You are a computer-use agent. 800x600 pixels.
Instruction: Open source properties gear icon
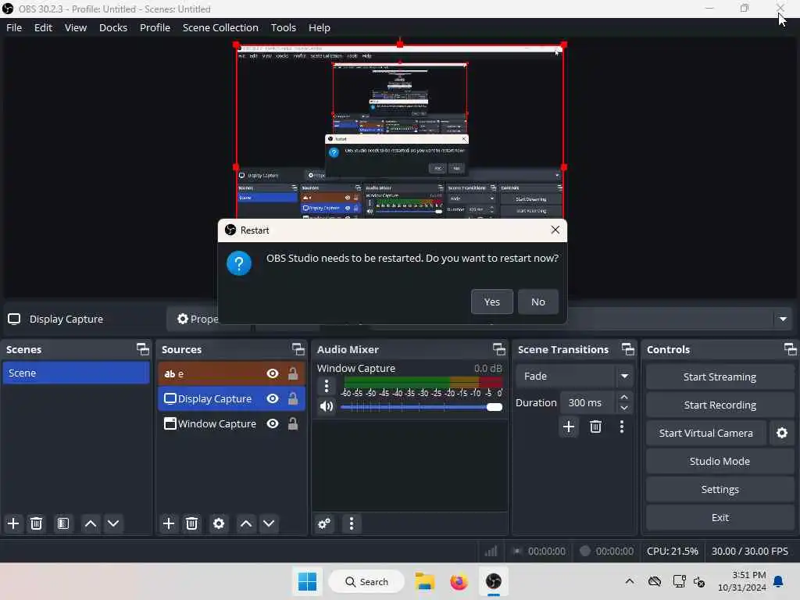pyautogui.click(x=219, y=523)
